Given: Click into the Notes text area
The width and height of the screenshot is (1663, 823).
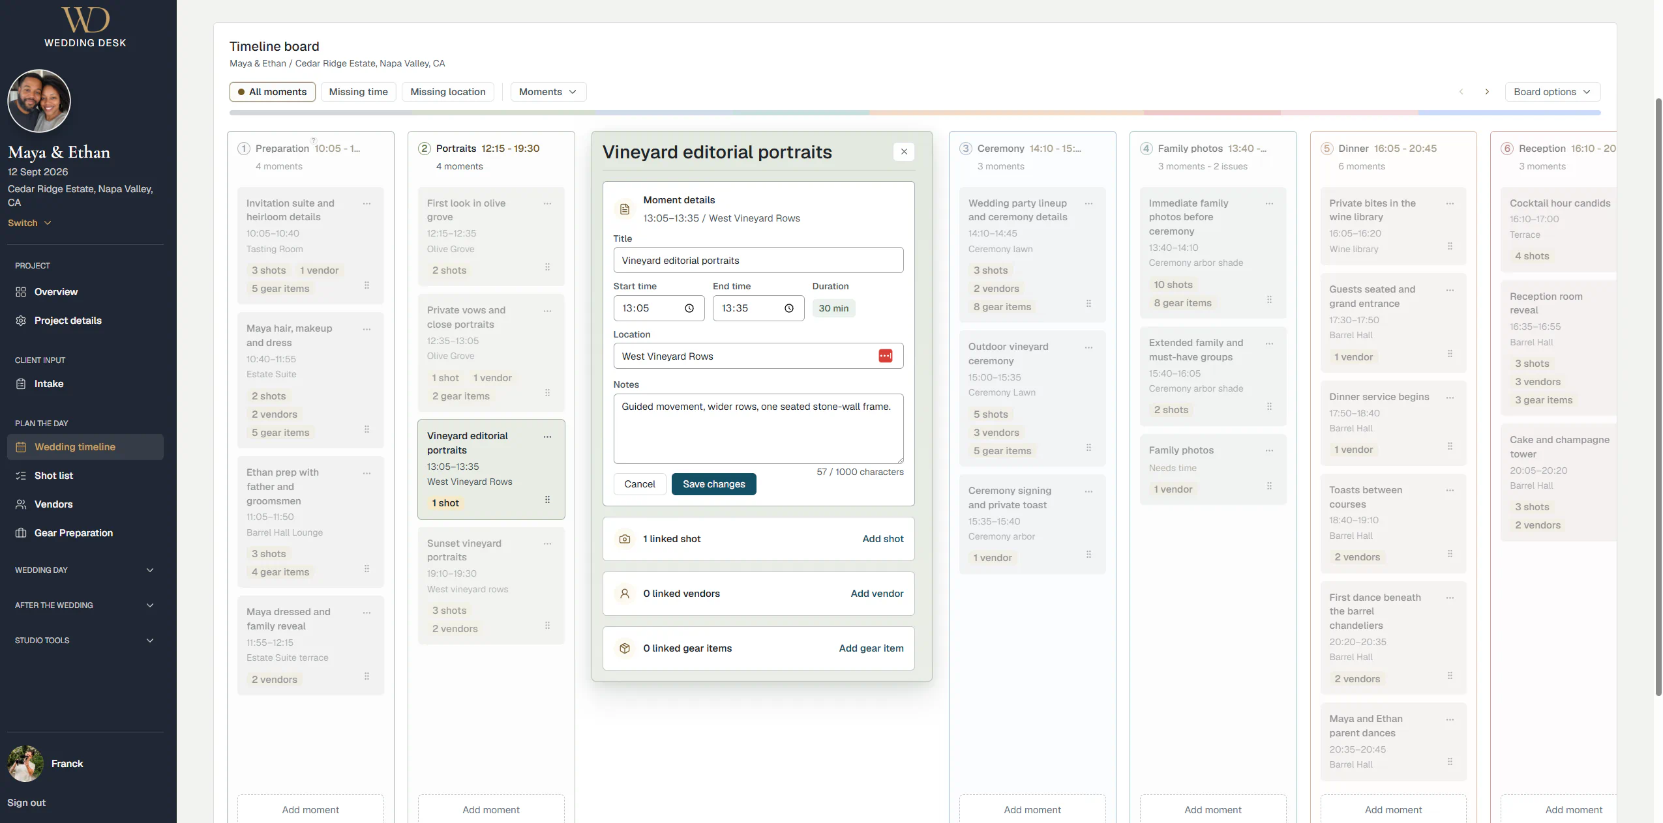Looking at the screenshot, I should 758,428.
